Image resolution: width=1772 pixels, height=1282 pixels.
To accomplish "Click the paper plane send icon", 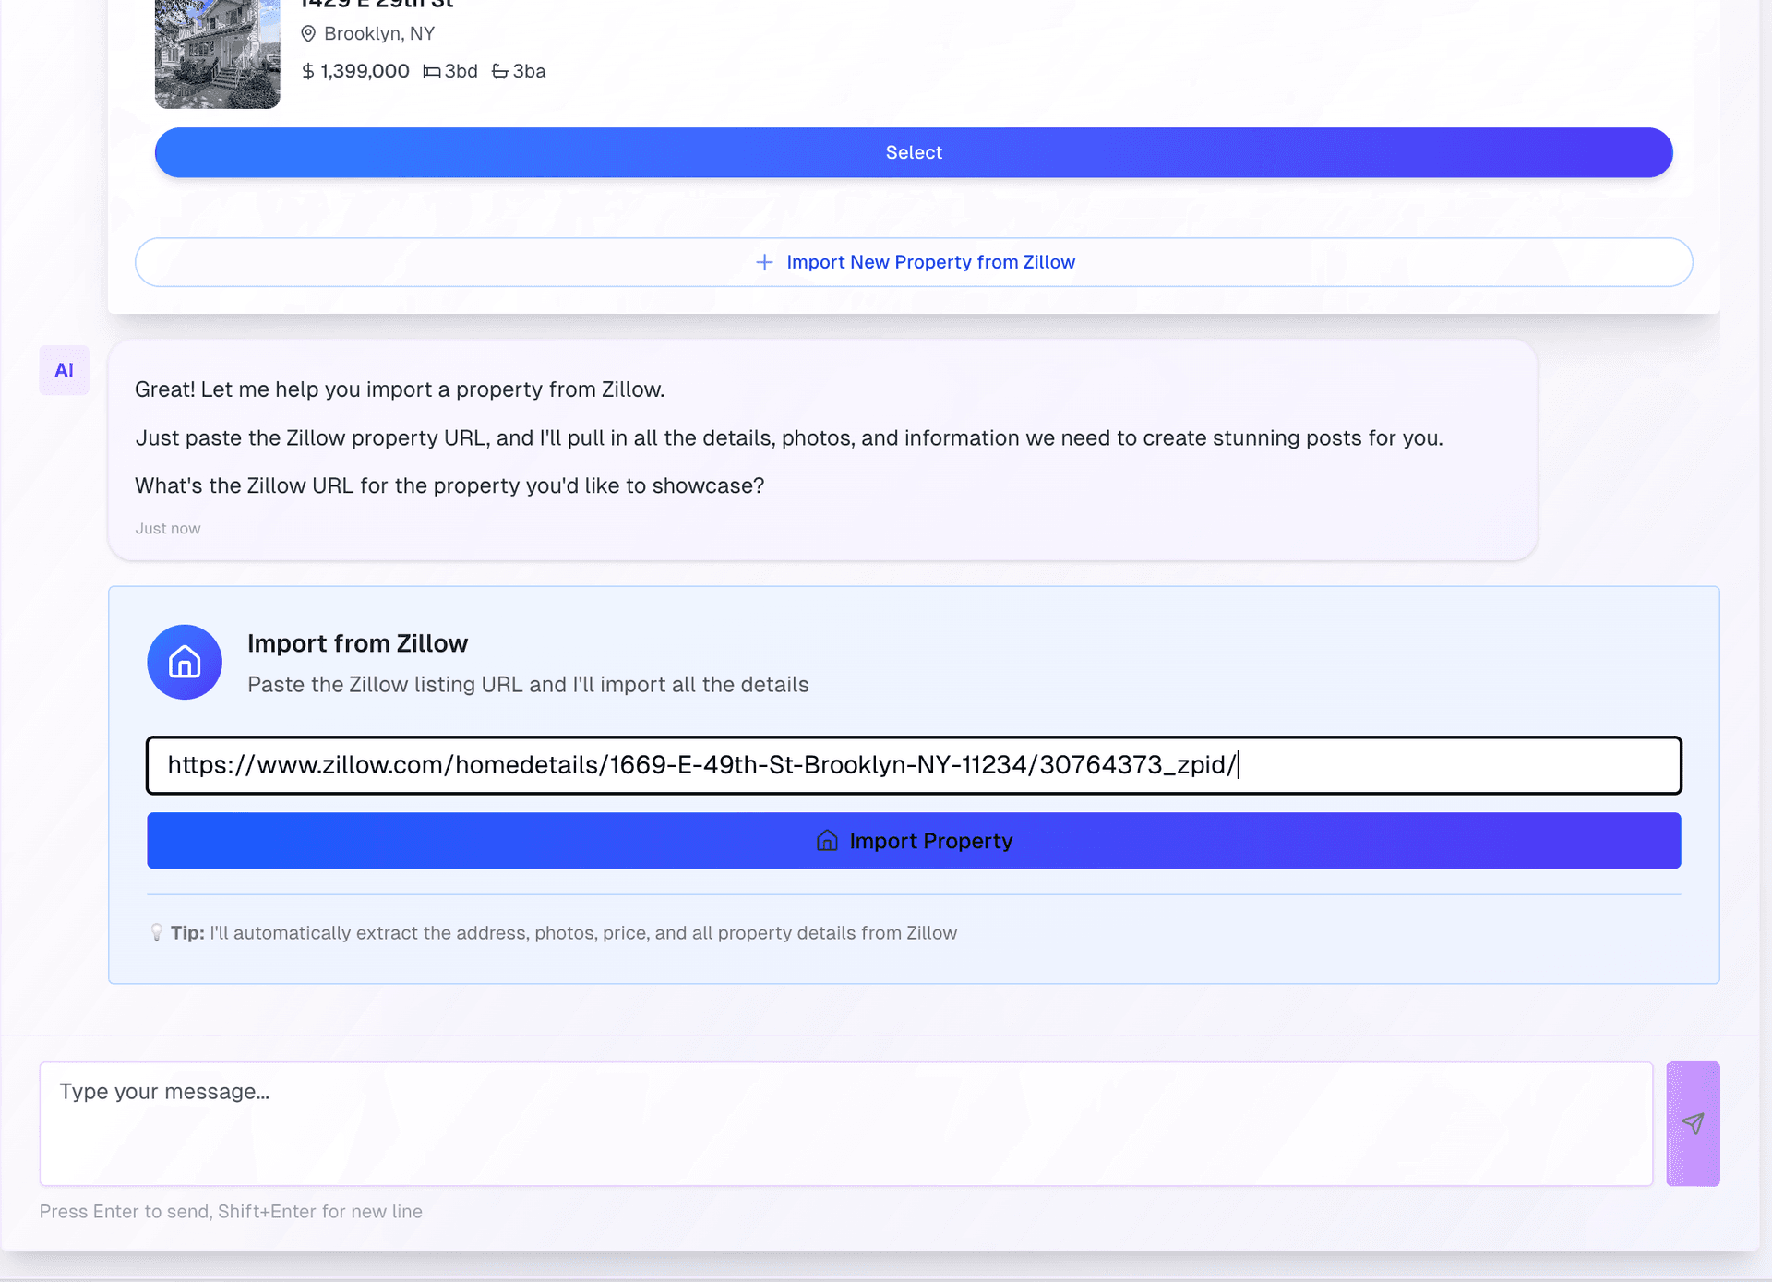I will 1692,1123.
